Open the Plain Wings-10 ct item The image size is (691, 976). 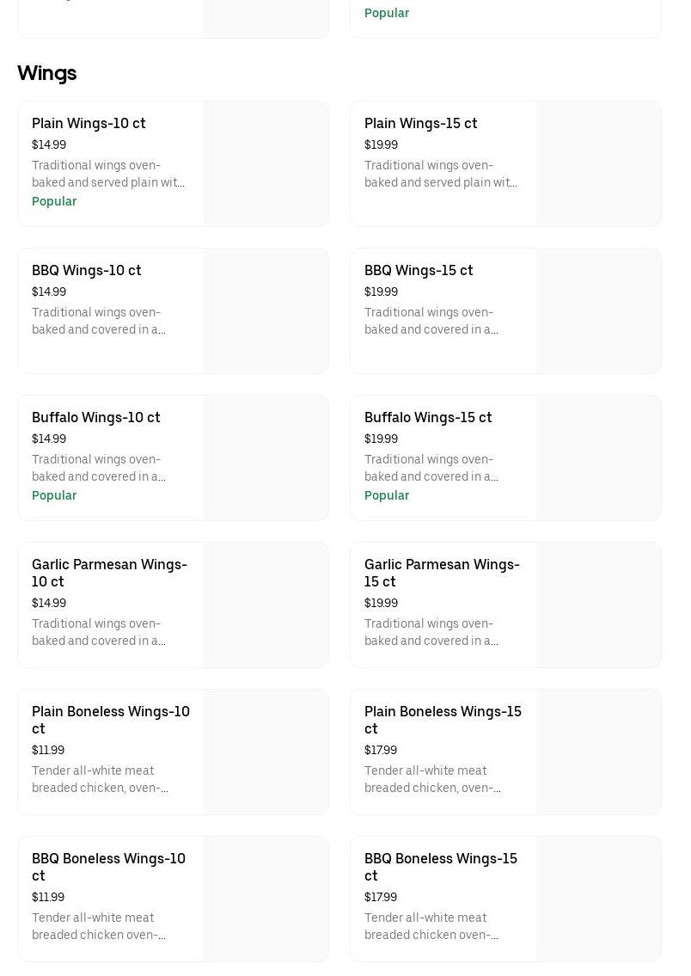[89, 123]
